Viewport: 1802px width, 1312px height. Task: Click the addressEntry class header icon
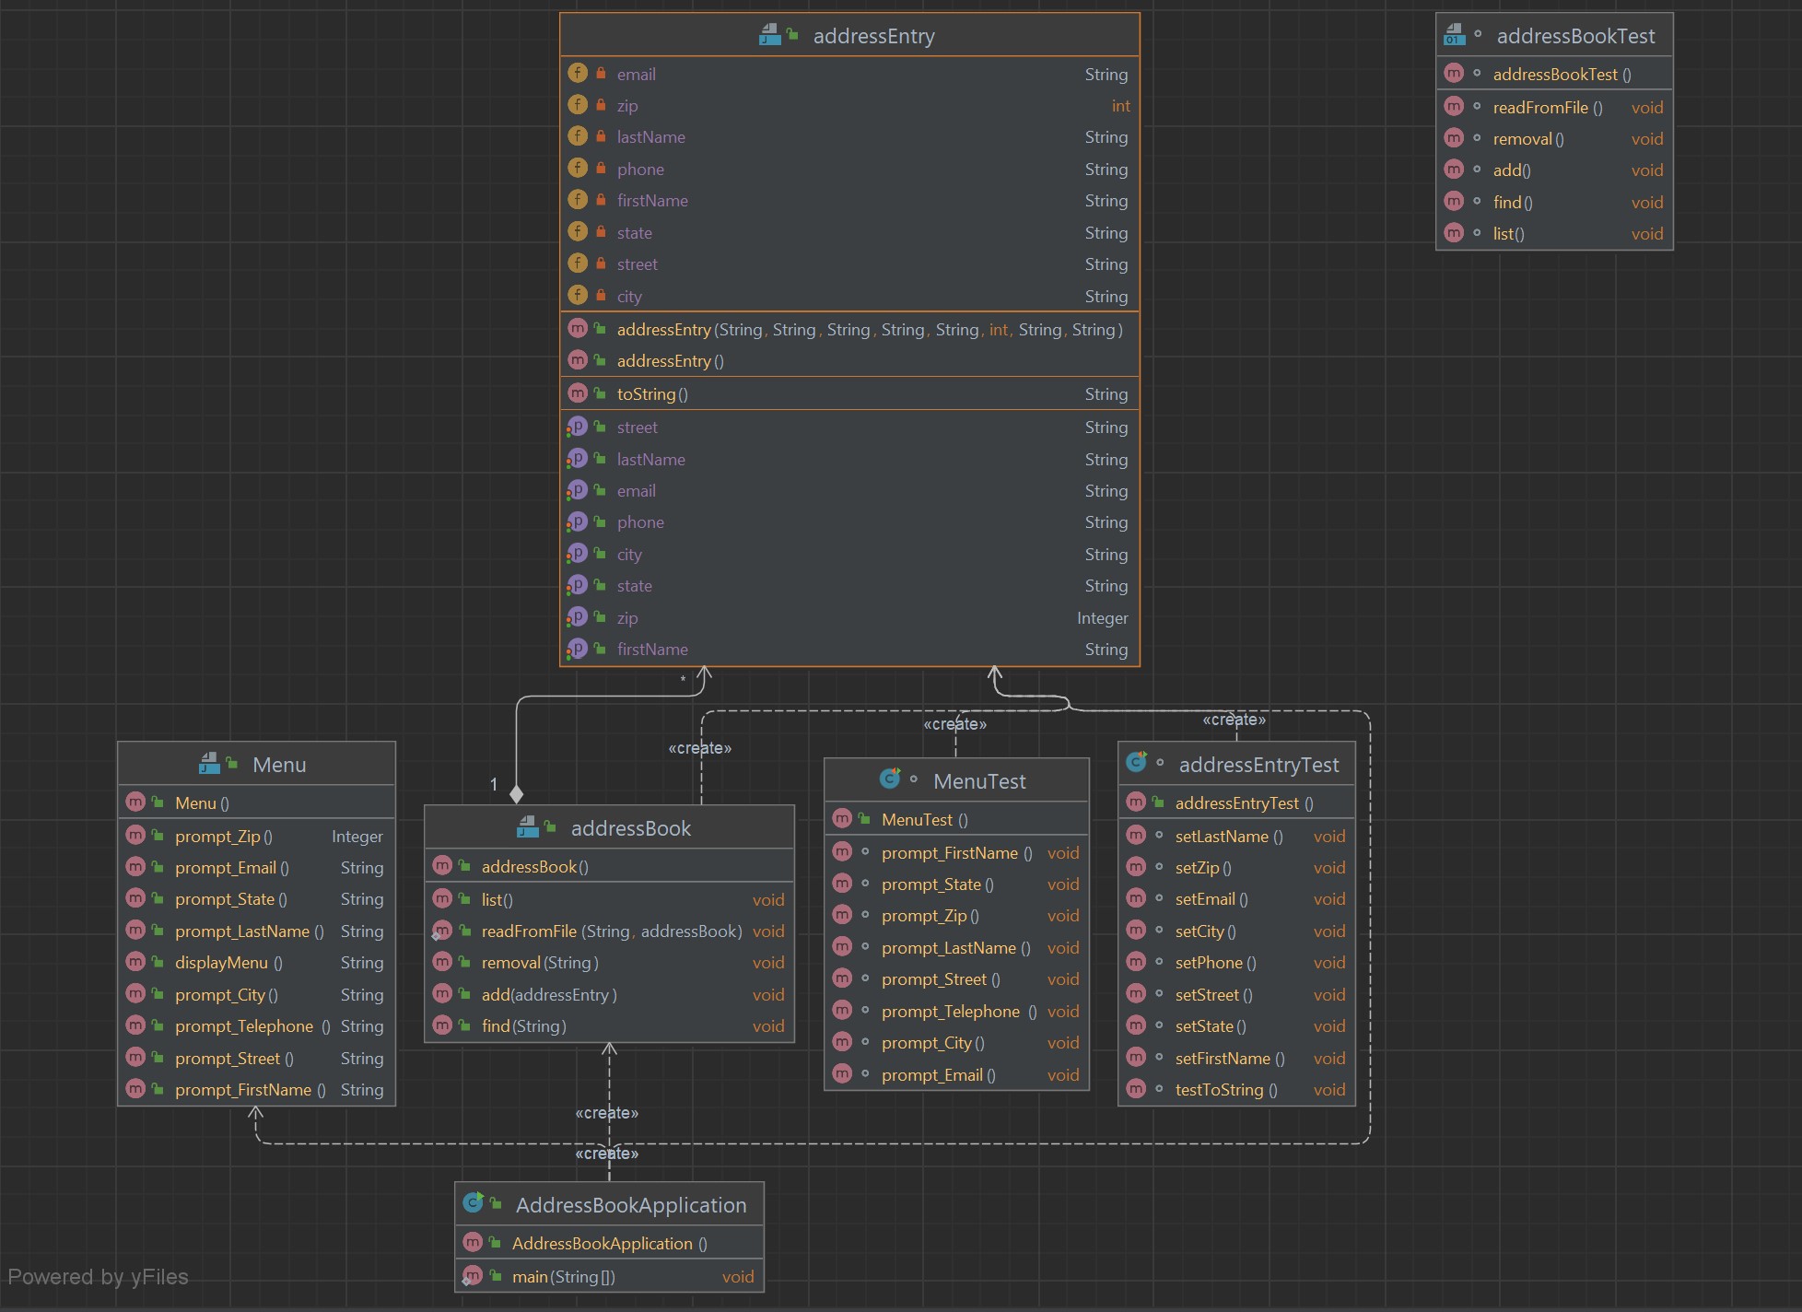click(x=769, y=35)
